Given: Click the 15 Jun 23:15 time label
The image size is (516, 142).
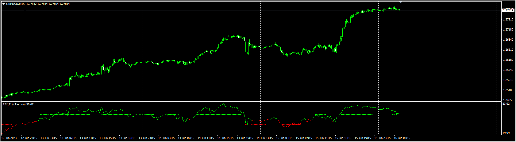Looking at the screenshot, I should coord(382,138).
